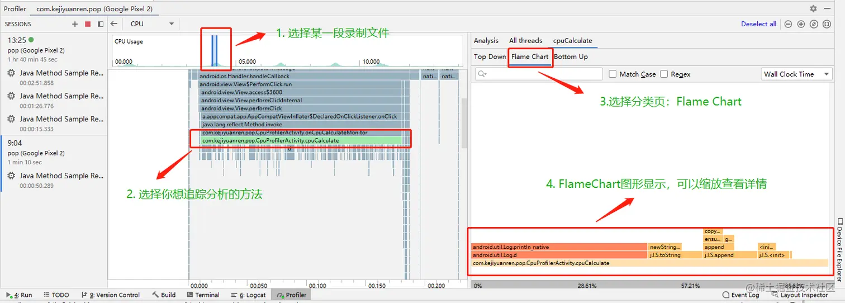Reset zoom on the timeline

tap(814, 24)
